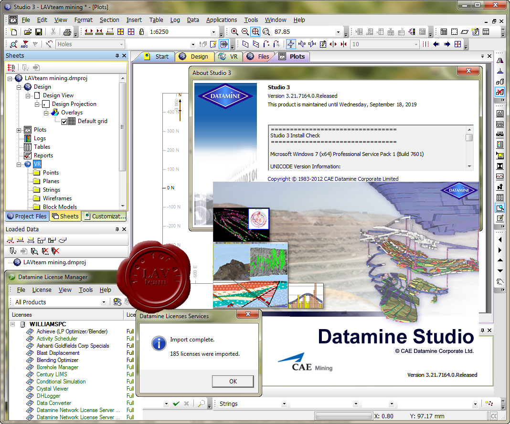
Task: Click the ABC spell check icon
Action: (24, 44)
